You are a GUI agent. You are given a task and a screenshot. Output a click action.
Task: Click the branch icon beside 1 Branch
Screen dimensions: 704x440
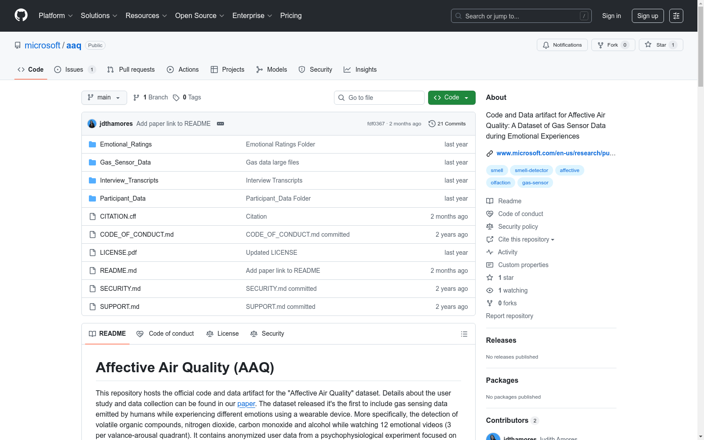136,98
